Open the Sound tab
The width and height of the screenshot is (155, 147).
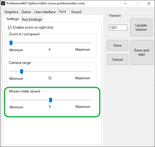click(76, 12)
